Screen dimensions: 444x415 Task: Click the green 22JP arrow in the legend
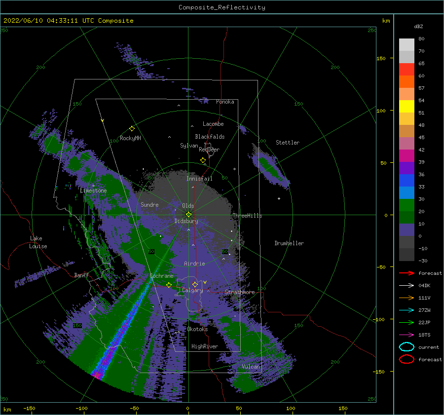pos(407,322)
